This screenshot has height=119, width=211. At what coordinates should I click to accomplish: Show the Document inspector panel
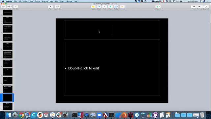click(206, 7)
